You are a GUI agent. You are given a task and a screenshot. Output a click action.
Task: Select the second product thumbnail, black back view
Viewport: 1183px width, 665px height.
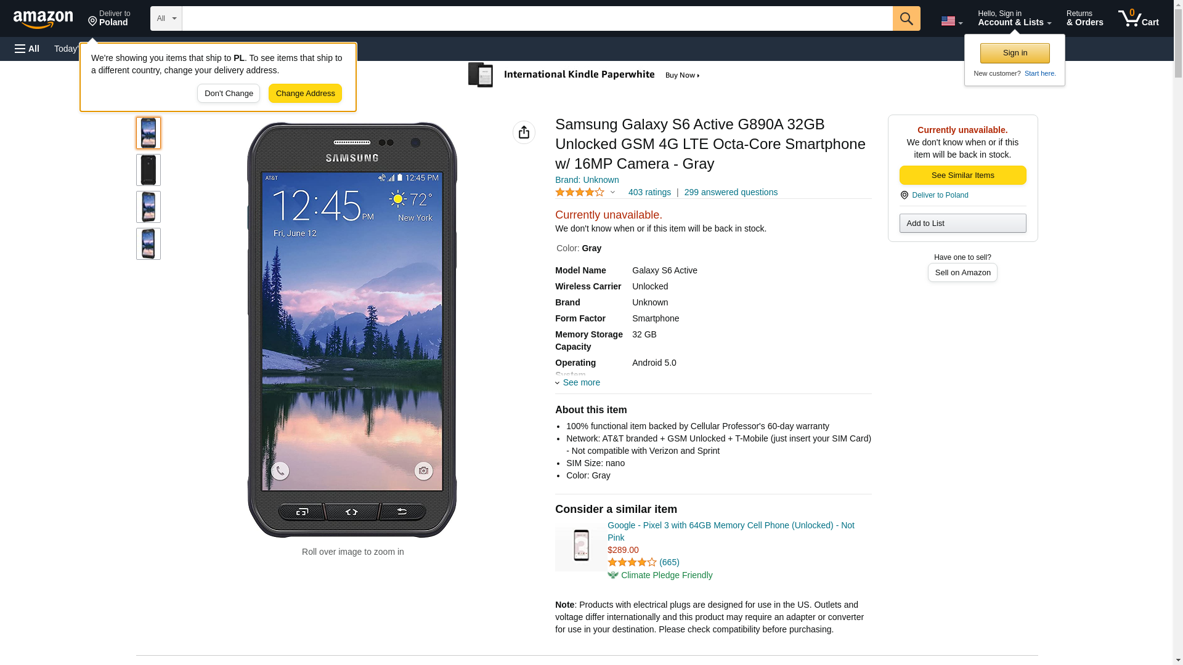[148, 170]
